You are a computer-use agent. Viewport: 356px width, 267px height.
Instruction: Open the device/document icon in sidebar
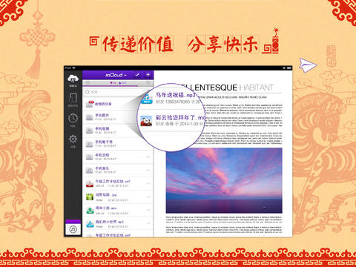pyautogui.click(x=73, y=99)
